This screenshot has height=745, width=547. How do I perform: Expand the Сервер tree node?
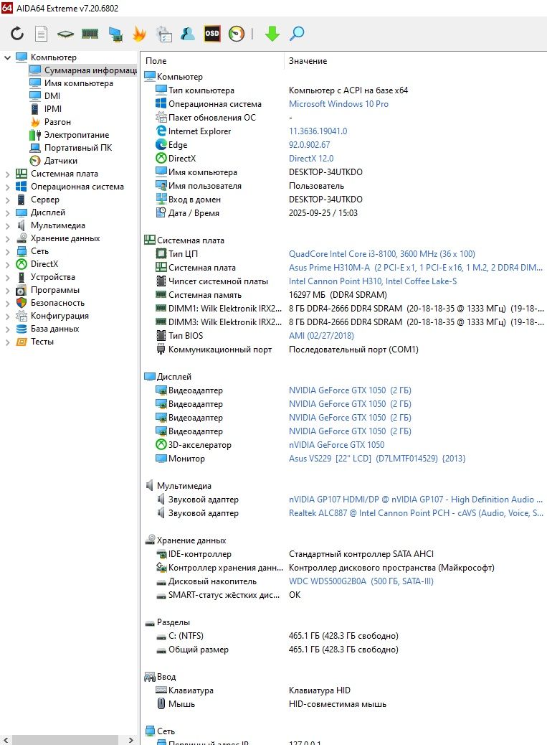coord(8,200)
